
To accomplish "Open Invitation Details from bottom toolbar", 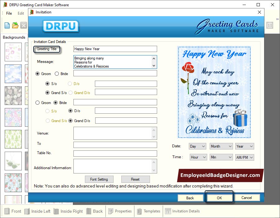I will point(182,211).
